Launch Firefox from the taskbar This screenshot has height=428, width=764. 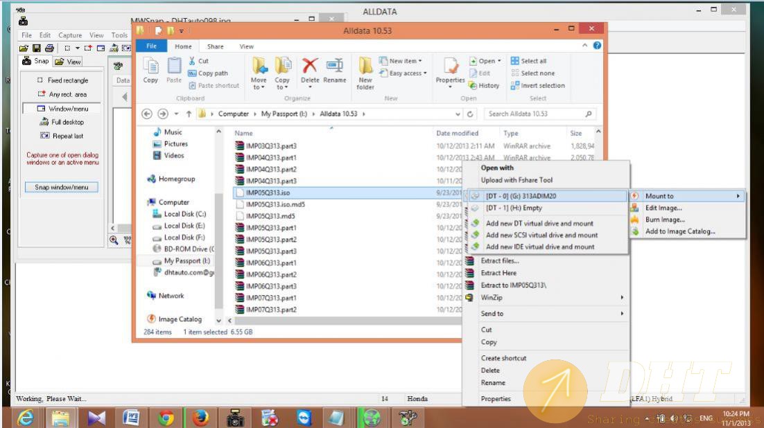tap(200, 418)
